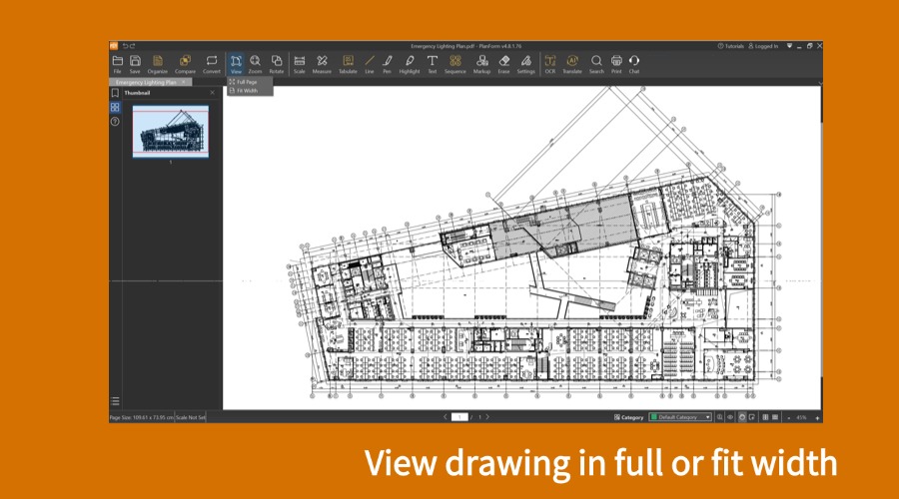The height and width of the screenshot is (499, 899).
Task: Click the Scale Not Set status entry
Action: (191, 417)
